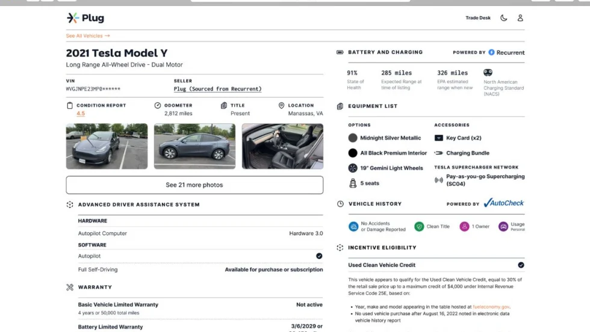Click the Basic Vehicle Limited Warranty row

pyautogui.click(x=200, y=309)
